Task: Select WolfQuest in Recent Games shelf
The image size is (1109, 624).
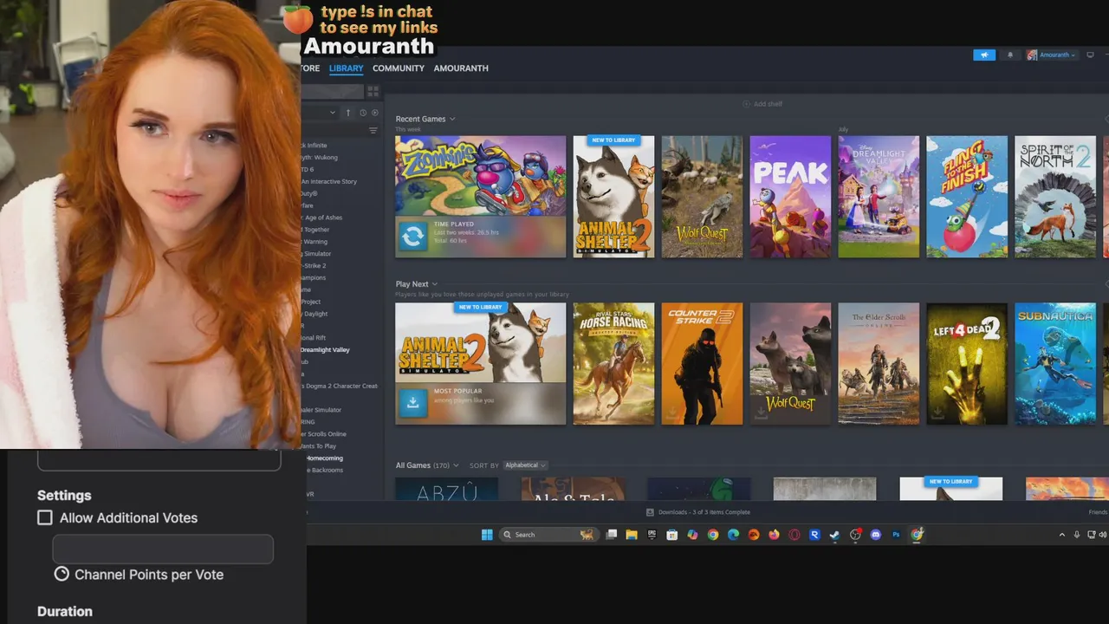Action: 702,197
